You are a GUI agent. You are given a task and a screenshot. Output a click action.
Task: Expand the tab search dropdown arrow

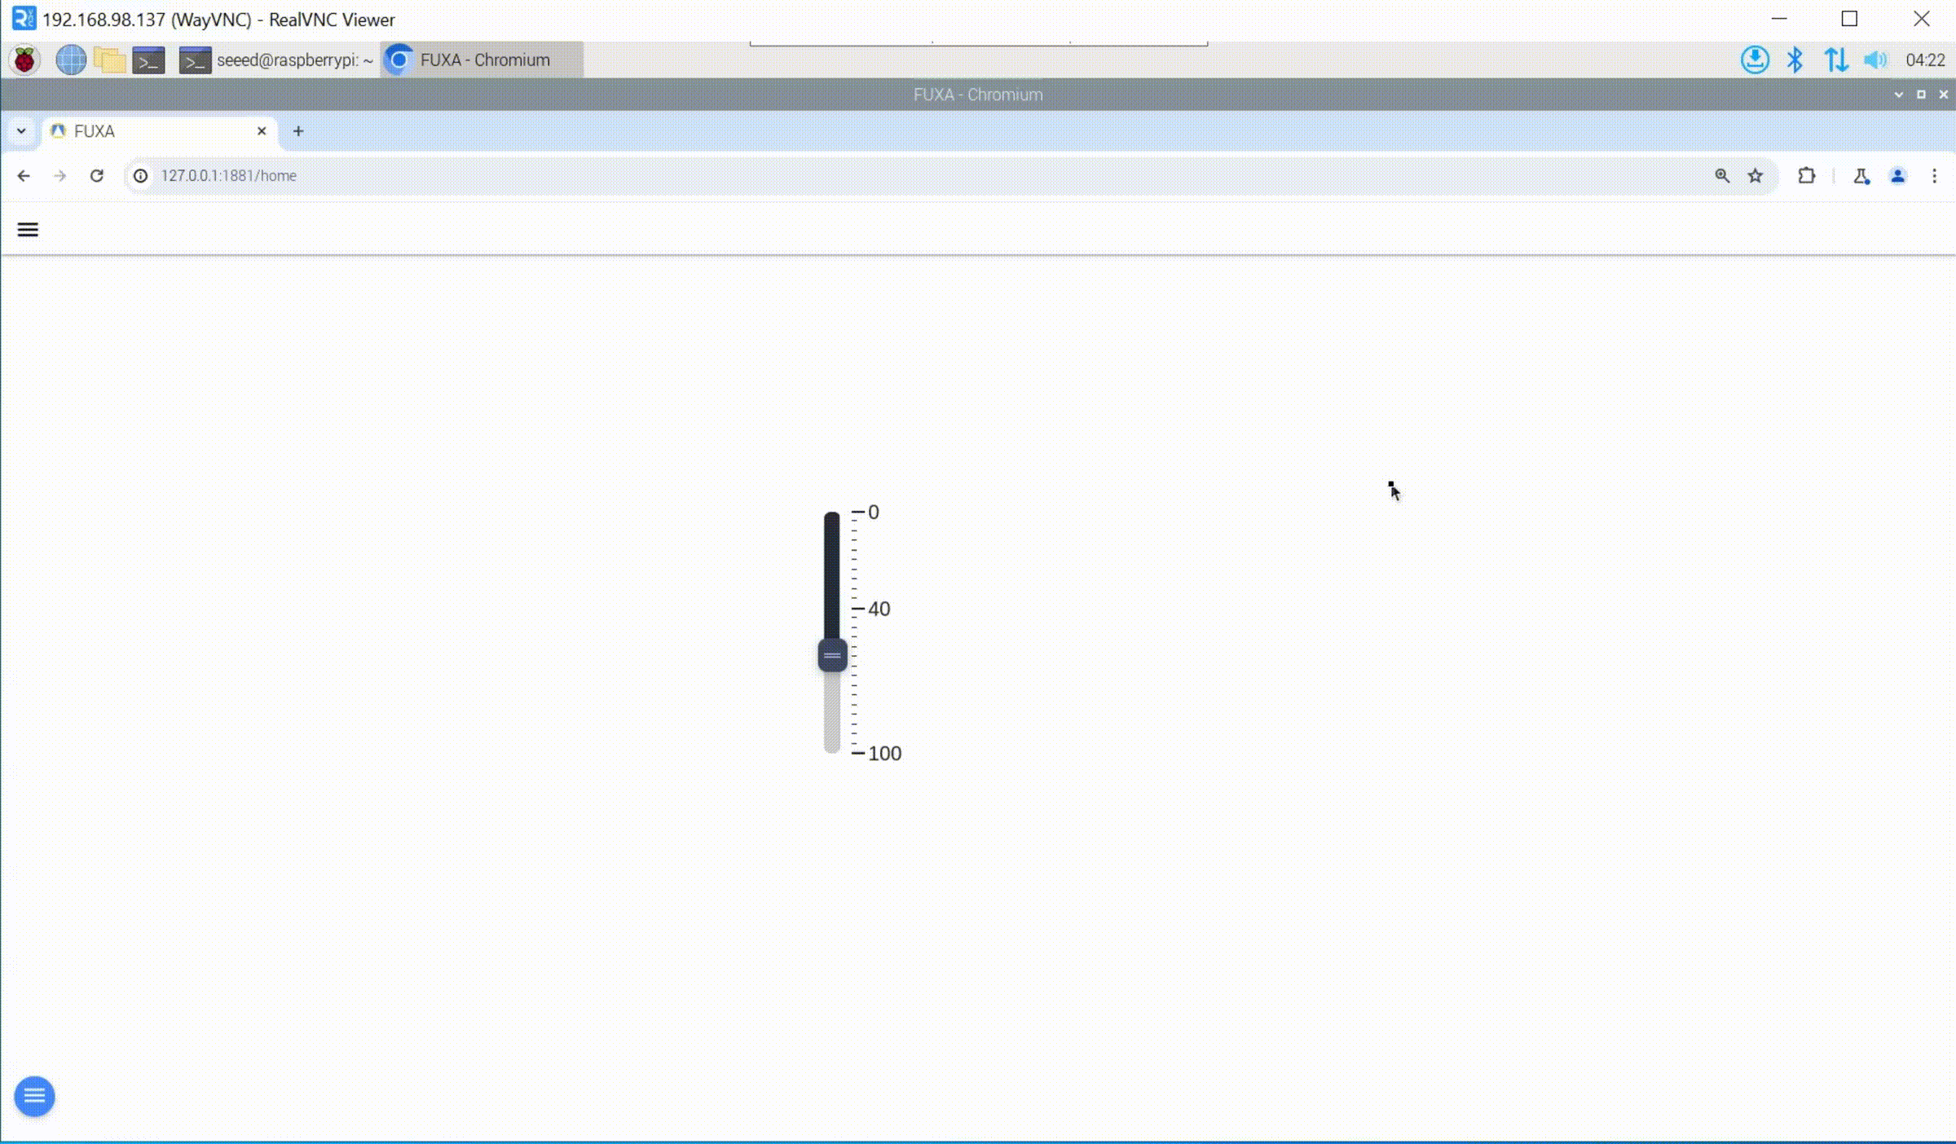point(21,131)
